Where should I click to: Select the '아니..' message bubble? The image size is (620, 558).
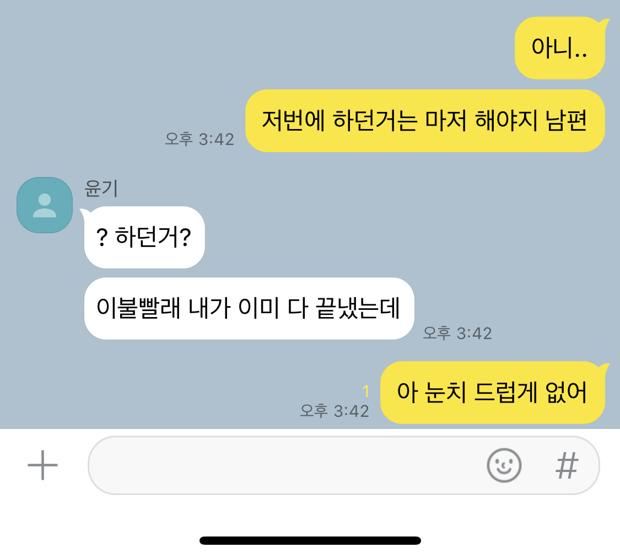pos(560,48)
